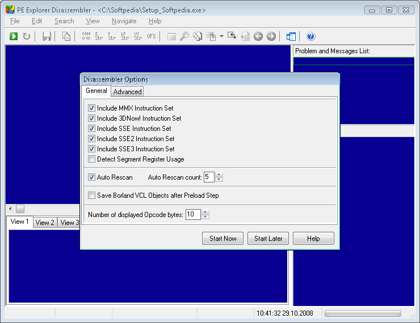
Task: Click the Z Str string icon
Action: coord(99,36)
